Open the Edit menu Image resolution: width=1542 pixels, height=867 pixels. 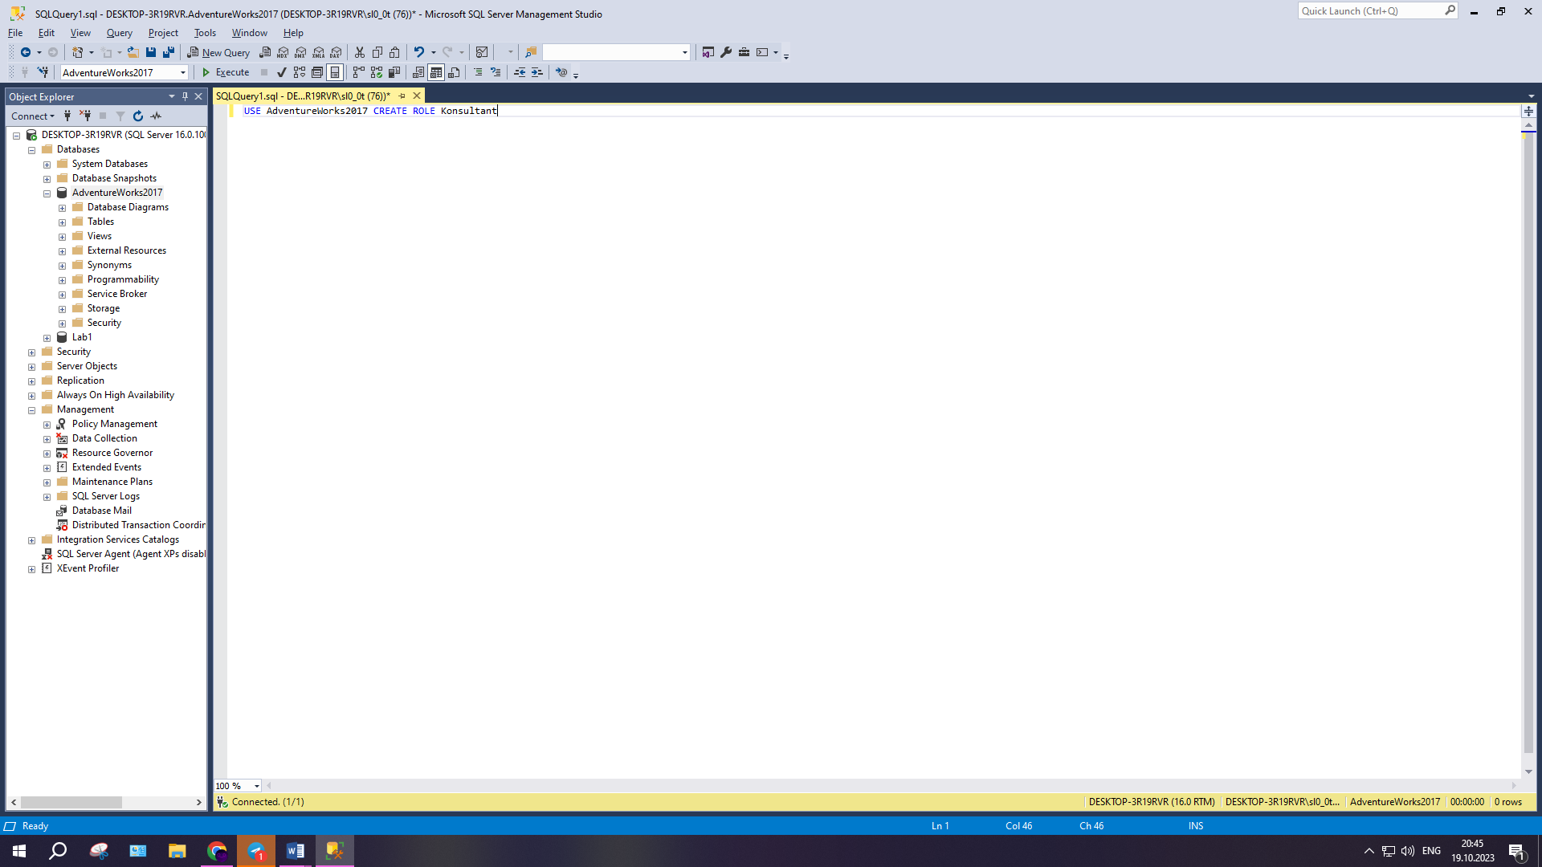47,33
